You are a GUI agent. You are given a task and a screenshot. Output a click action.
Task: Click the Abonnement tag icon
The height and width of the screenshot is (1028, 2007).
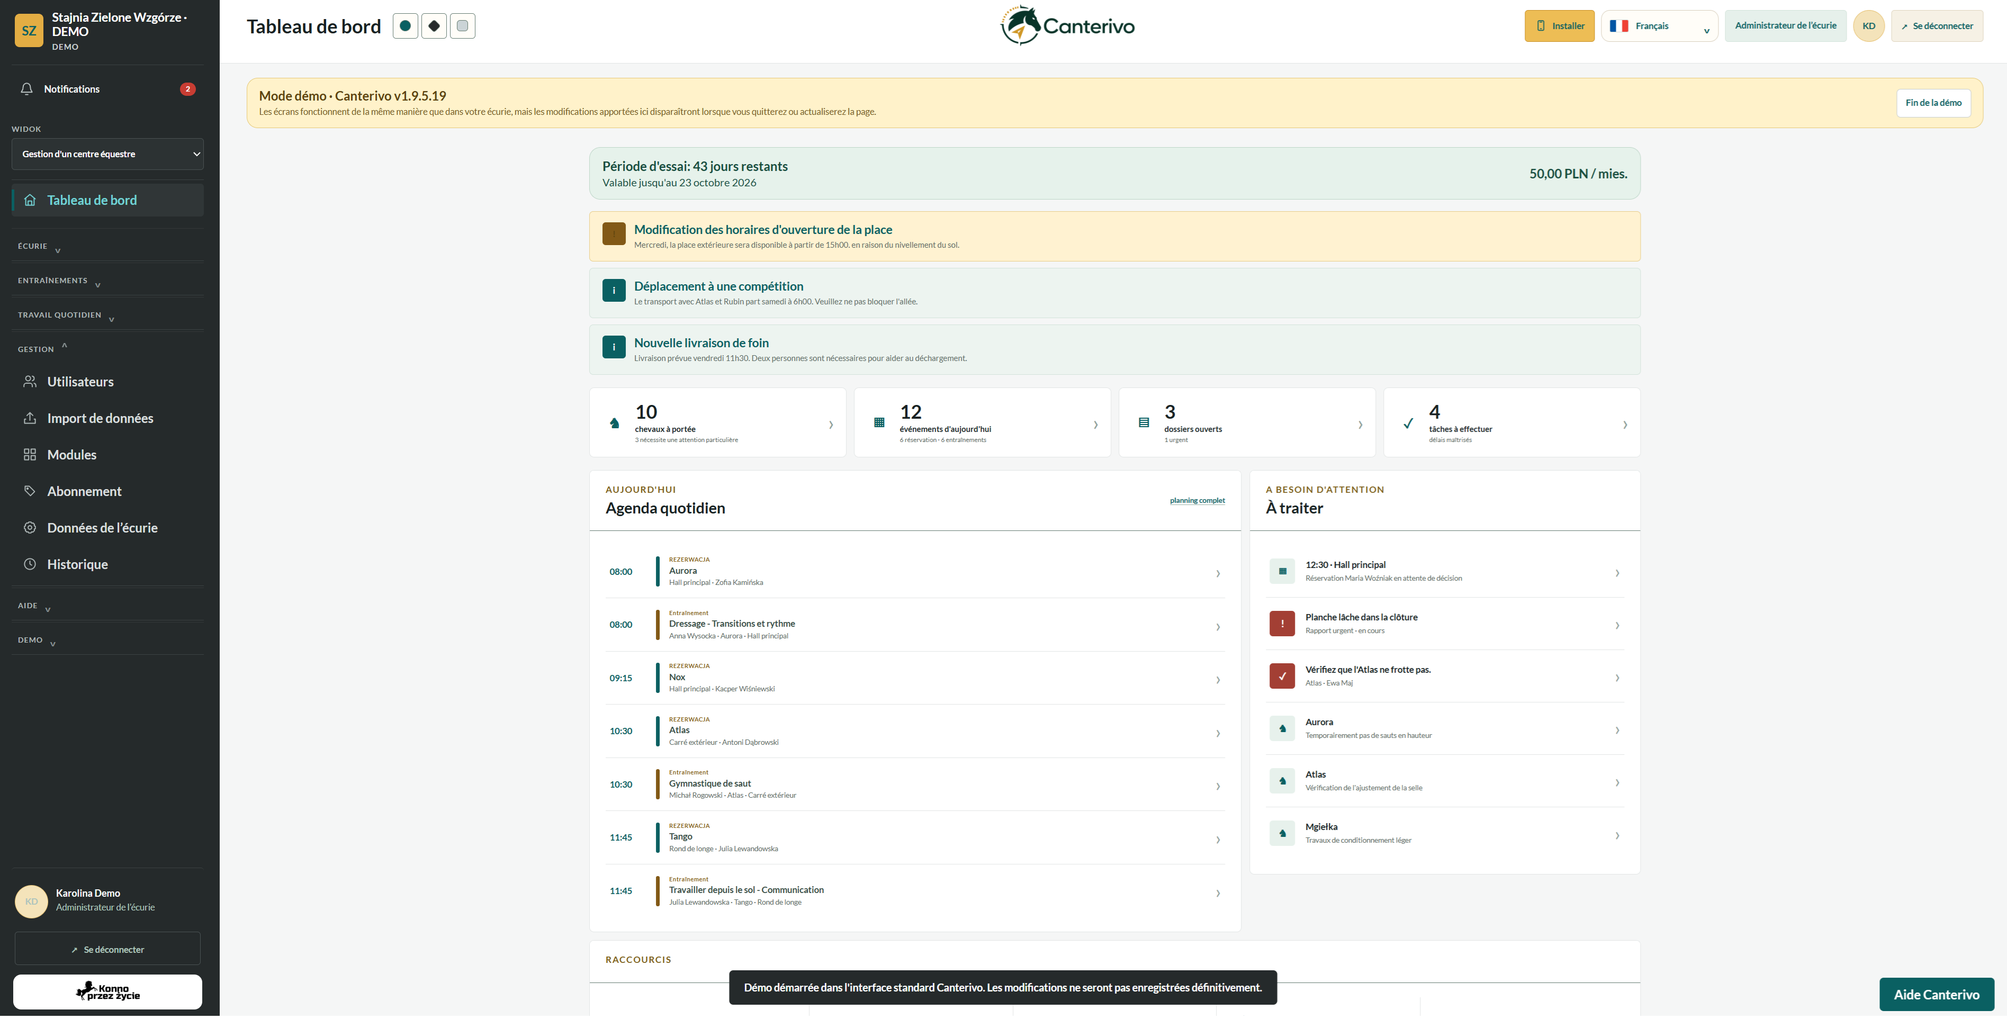[x=30, y=491]
